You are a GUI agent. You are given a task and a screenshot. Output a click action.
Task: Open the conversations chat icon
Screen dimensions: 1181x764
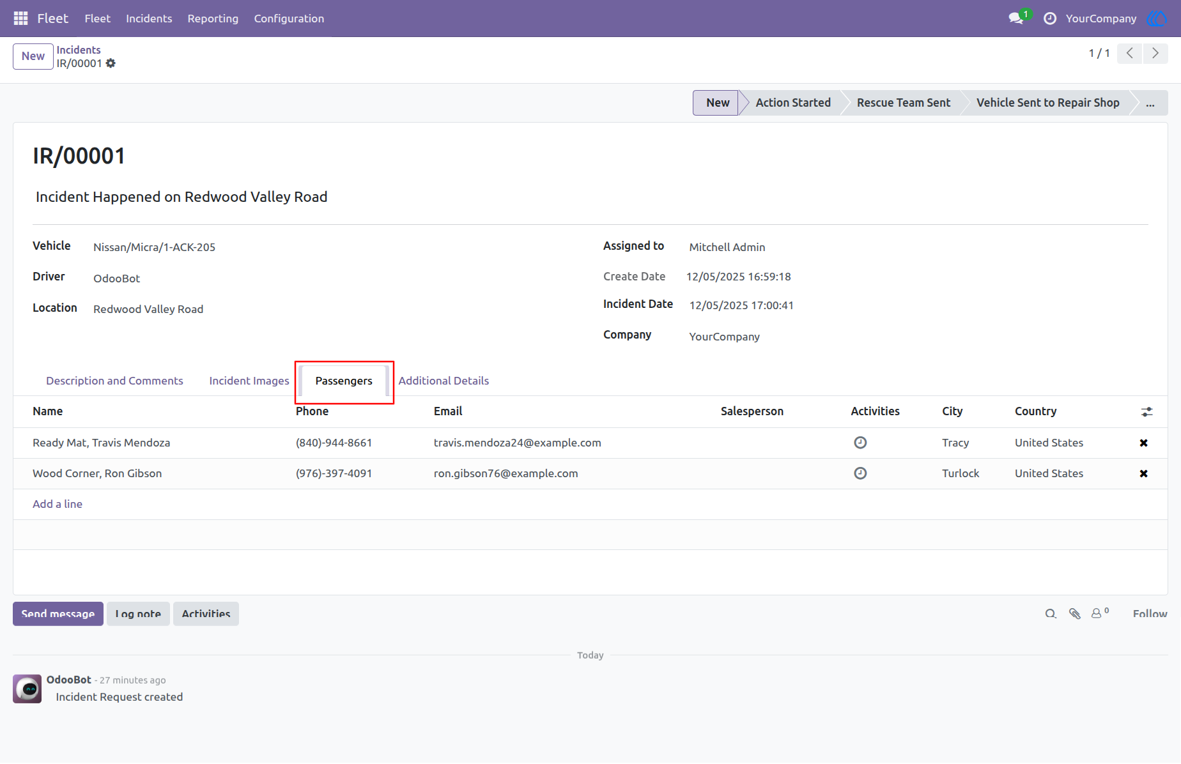coord(1016,19)
